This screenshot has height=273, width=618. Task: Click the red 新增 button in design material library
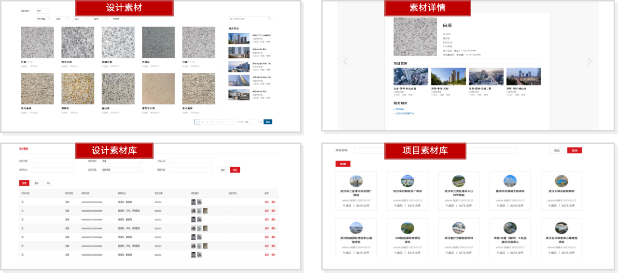[24, 184]
